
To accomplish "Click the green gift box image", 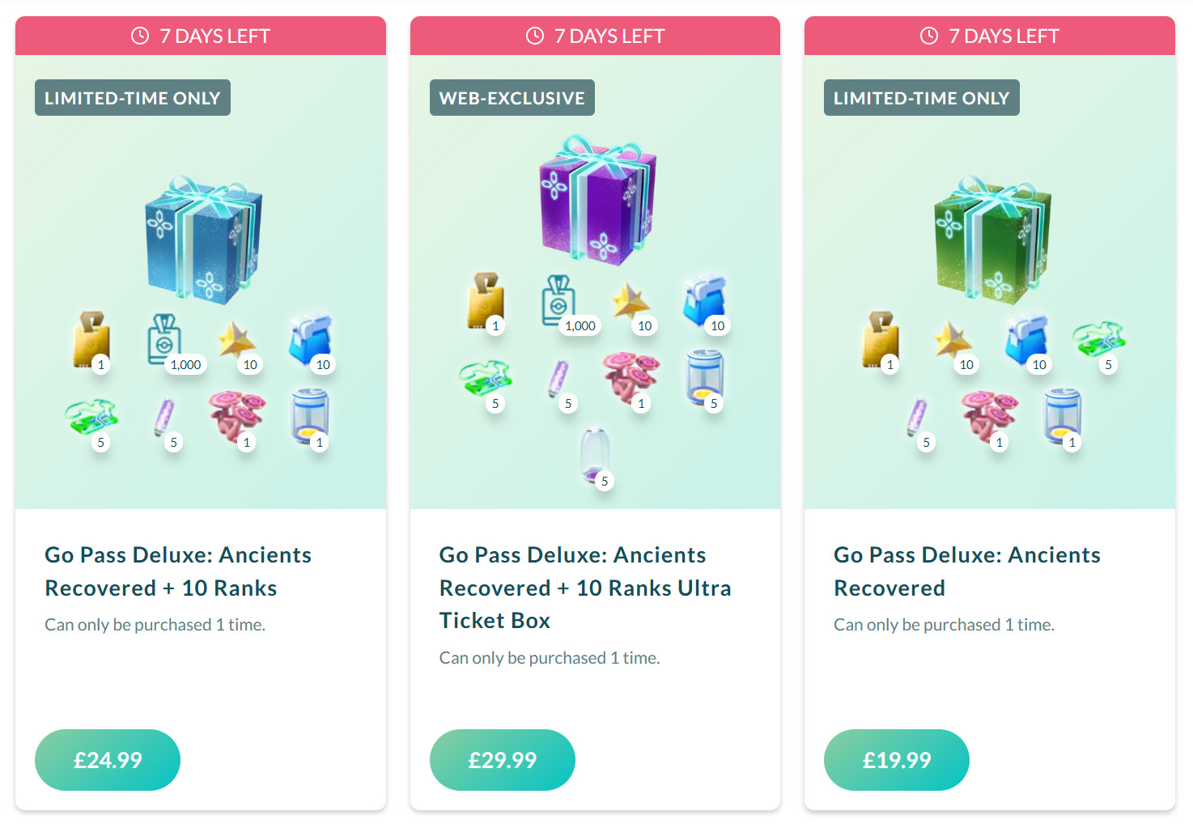I will (991, 240).
